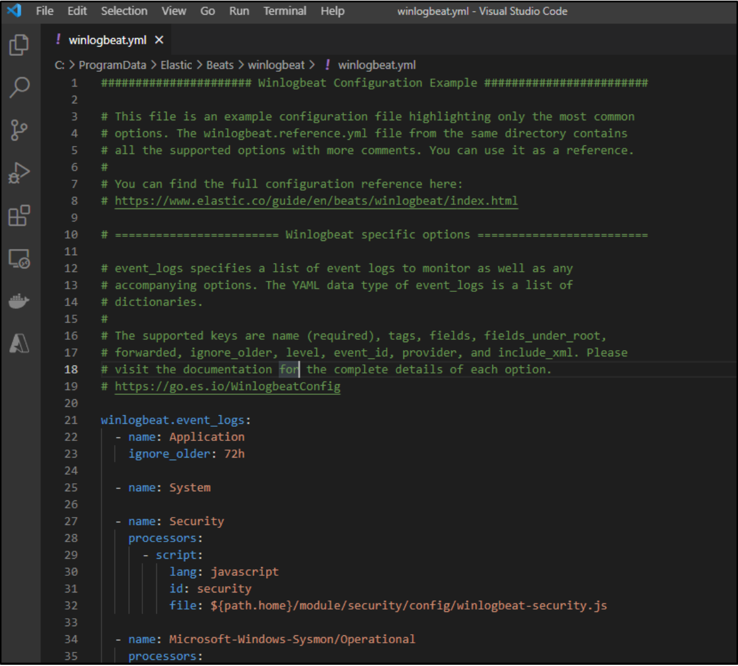Click the Elastic breadcrumb segment

point(176,64)
